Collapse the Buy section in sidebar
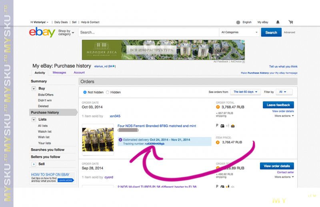This screenshot has width=320, height=207. tap(34, 89)
